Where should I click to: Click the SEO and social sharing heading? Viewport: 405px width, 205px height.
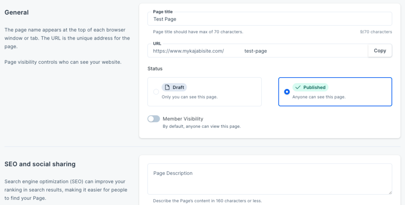(x=40, y=164)
